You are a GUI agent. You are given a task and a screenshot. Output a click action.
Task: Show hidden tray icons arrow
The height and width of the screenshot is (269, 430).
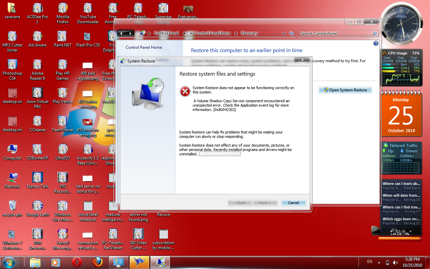[379, 263]
